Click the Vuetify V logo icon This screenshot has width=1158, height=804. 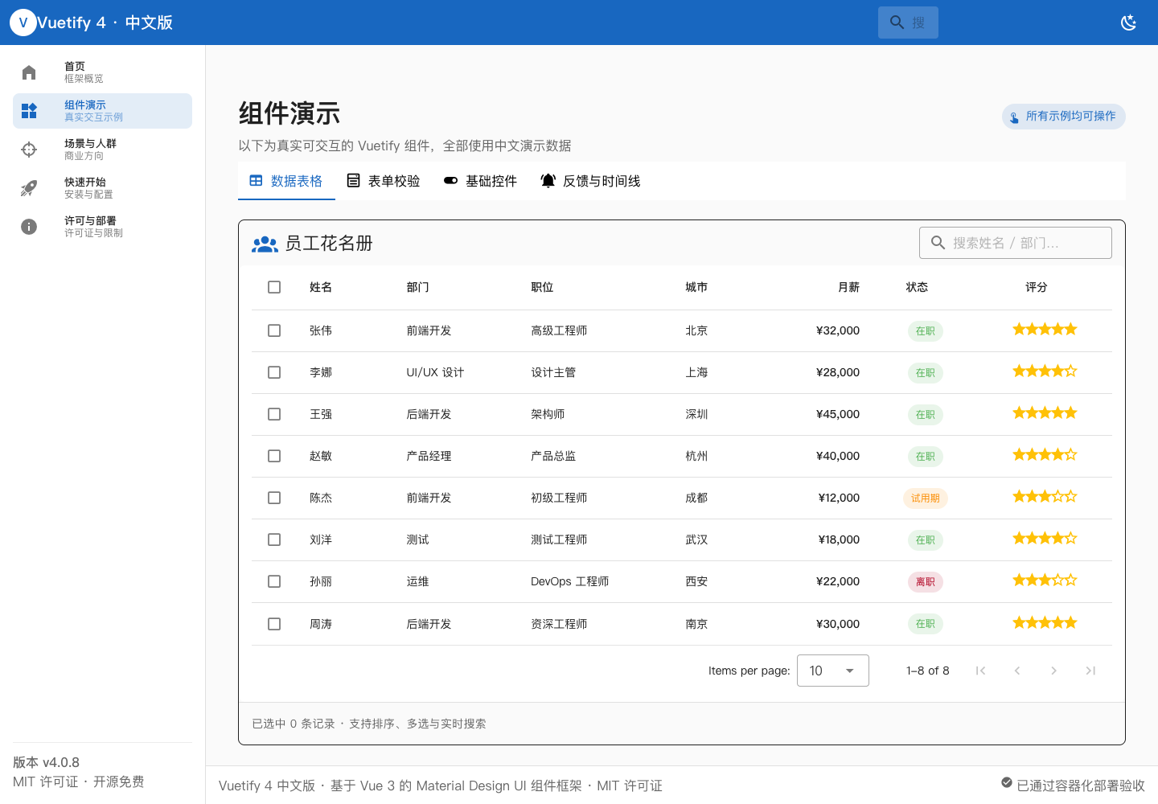tap(23, 23)
